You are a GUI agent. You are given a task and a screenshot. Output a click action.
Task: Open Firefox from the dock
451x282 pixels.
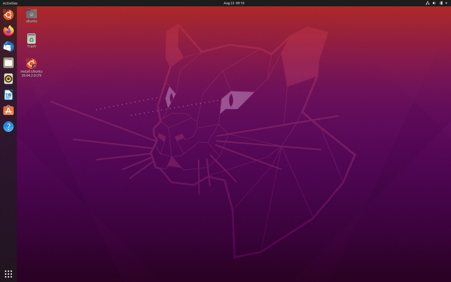(x=8, y=30)
